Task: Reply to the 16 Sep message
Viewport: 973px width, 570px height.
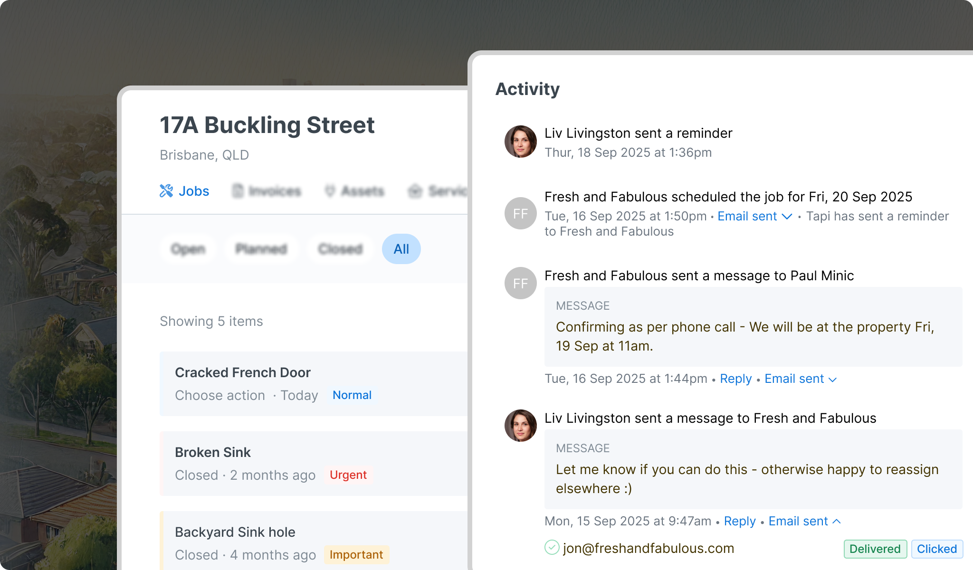Action: tap(735, 379)
